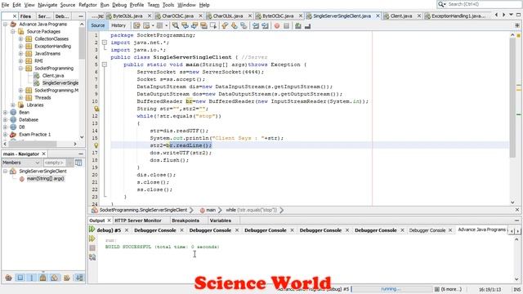Toggle Show Static Members filter in Navigator
The width and height of the screenshot is (523, 294).
point(32,278)
